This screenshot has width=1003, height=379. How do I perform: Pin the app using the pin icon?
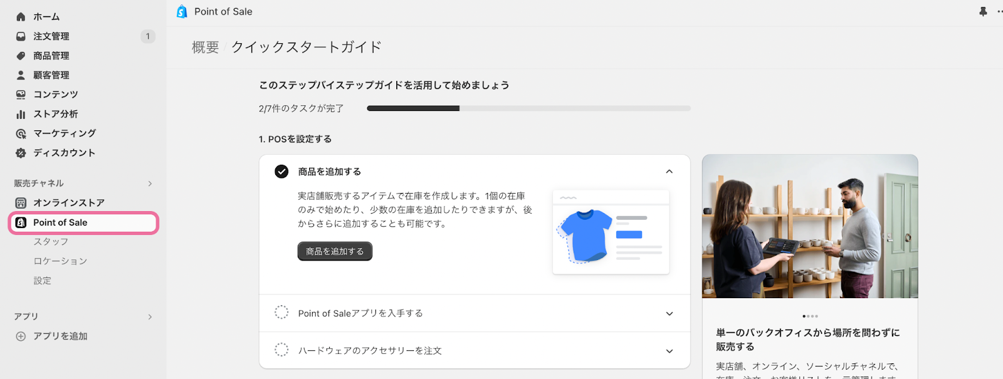point(983,11)
